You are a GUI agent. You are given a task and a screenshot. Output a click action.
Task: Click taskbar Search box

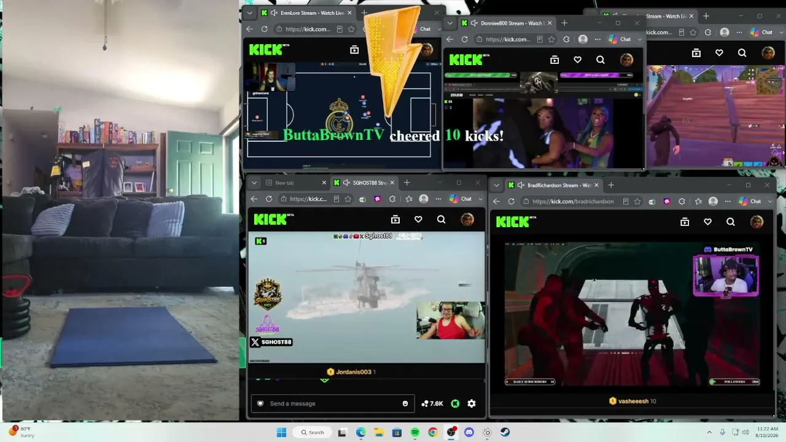pyautogui.click(x=312, y=432)
